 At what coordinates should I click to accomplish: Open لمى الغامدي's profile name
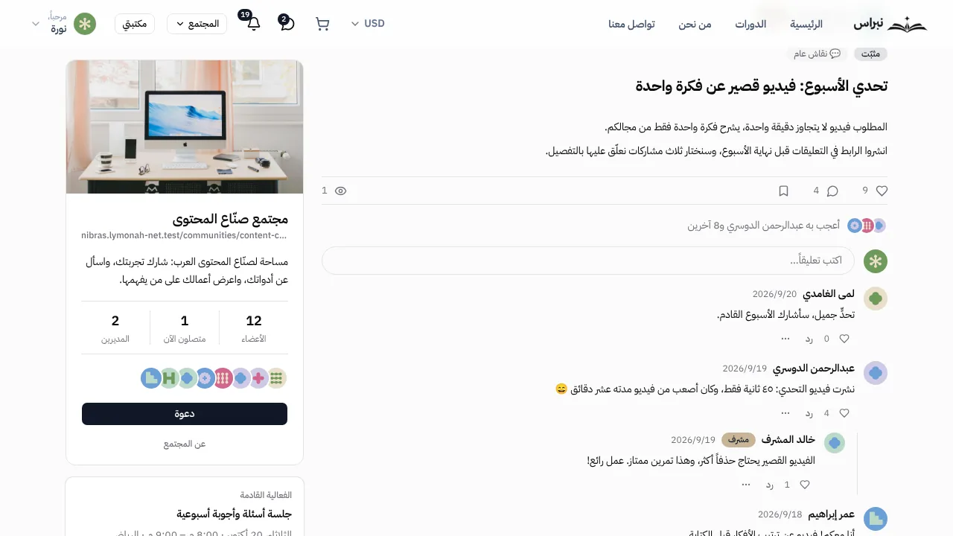pos(829,294)
